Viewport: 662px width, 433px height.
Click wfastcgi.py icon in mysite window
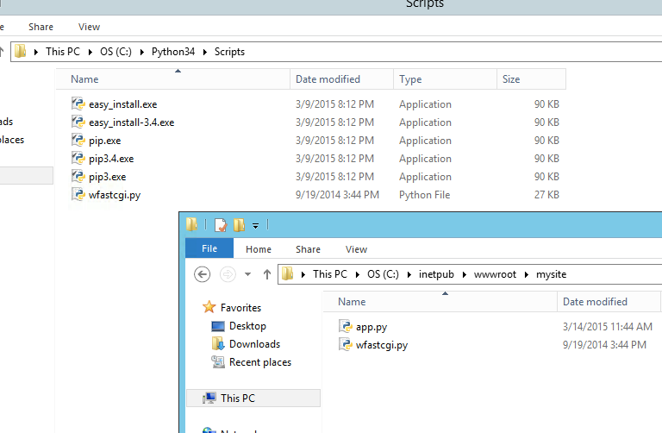click(346, 345)
